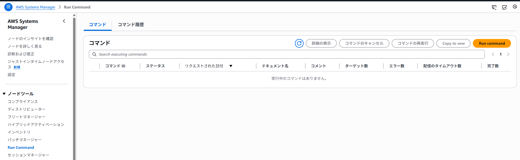Open コンプライアンス in sidebar

(23, 102)
